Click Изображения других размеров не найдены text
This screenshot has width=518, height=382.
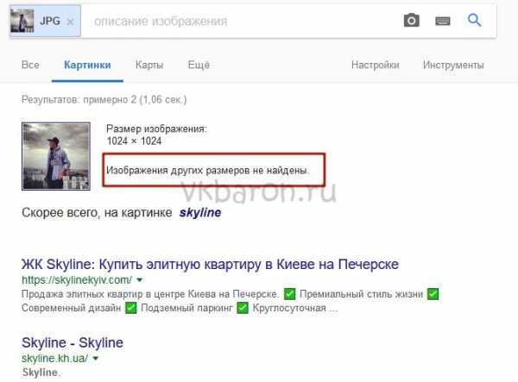click(208, 171)
